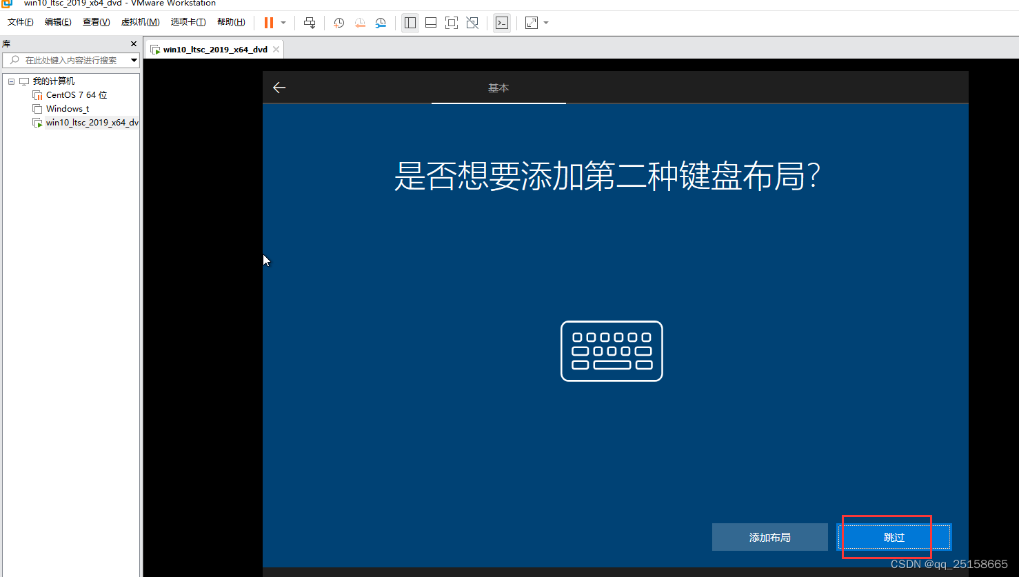
Task: Open the 帮助(H) menu
Action: [x=231, y=22]
